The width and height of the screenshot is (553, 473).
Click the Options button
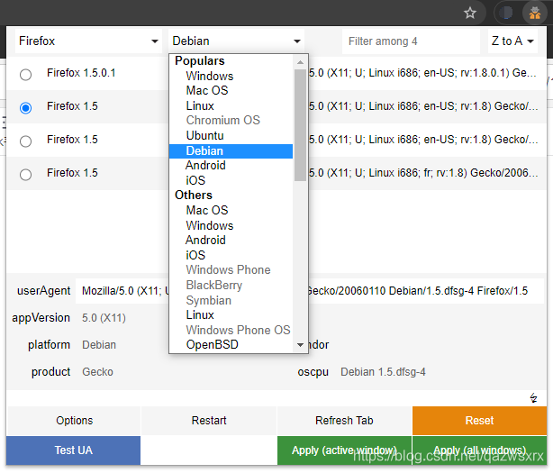[x=74, y=421]
